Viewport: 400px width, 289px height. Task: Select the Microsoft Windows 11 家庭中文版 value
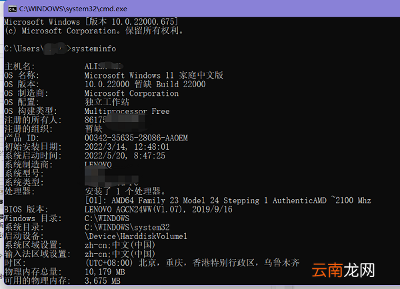[x=154, y=75]
